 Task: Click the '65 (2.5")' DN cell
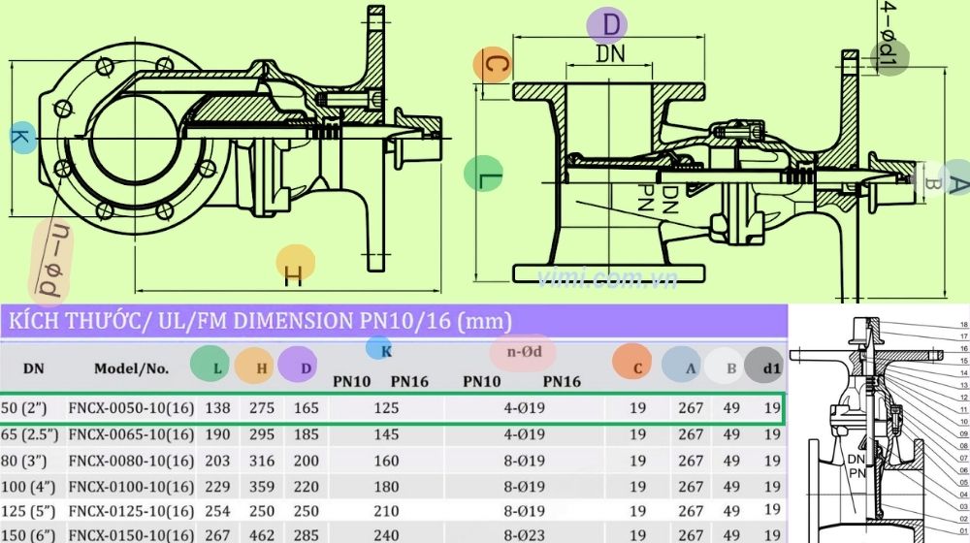click(x=30, y=434)
